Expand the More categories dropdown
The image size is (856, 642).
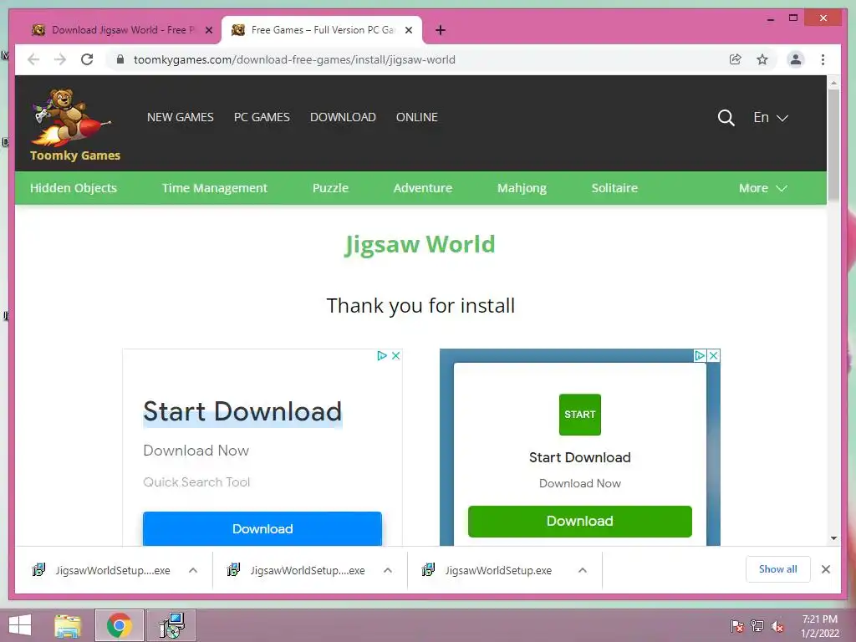762,188
